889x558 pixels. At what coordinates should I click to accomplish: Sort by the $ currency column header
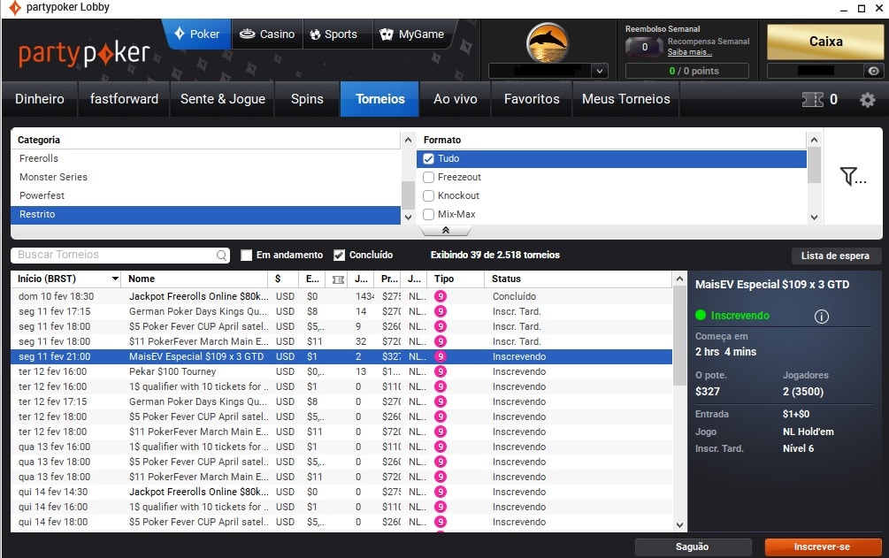tap(283, 279)
